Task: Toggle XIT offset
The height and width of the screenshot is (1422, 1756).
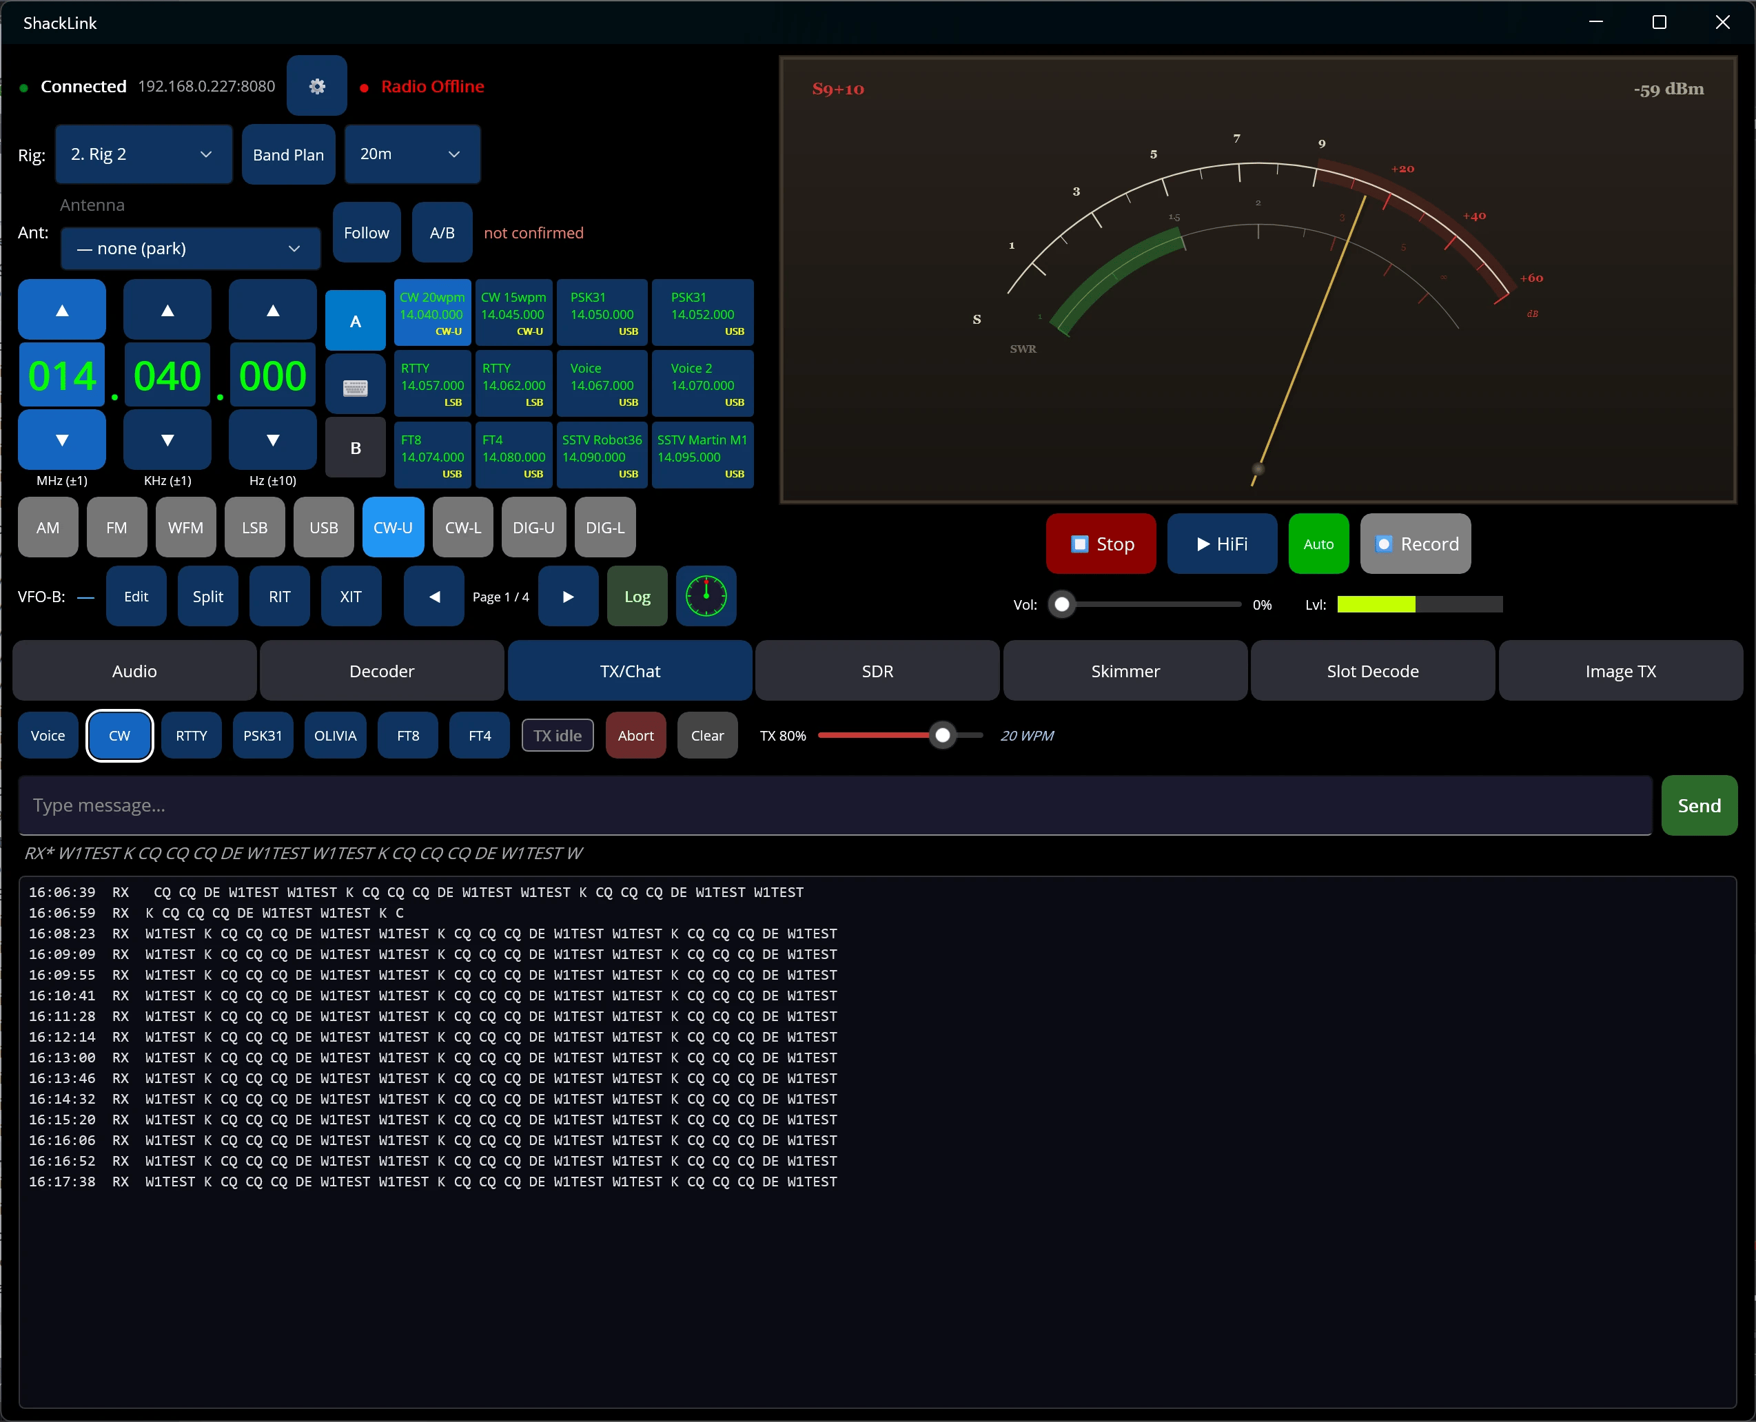Action: tap(351, 597)
